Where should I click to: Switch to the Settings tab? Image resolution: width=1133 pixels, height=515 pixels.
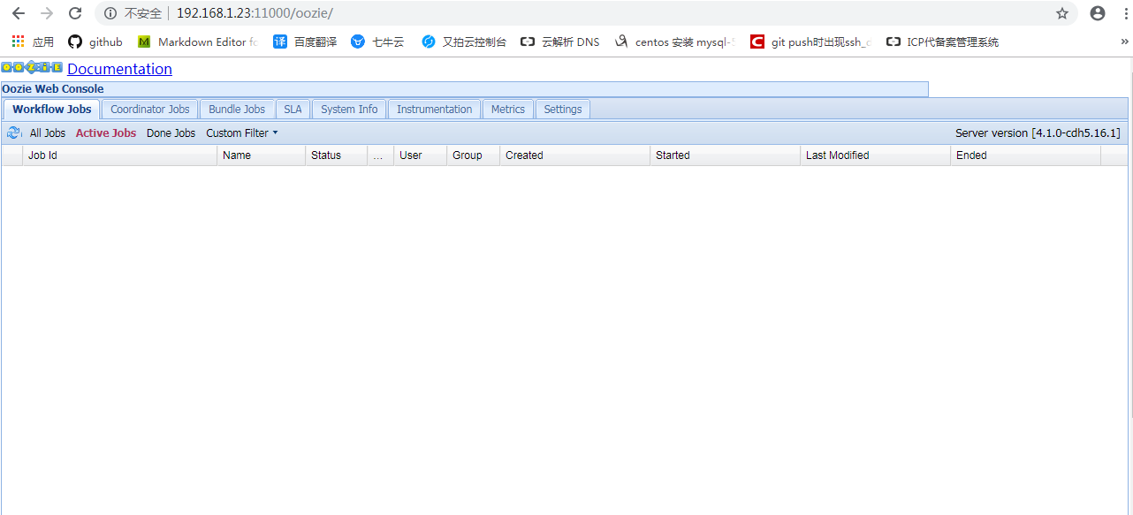(563, 109)
